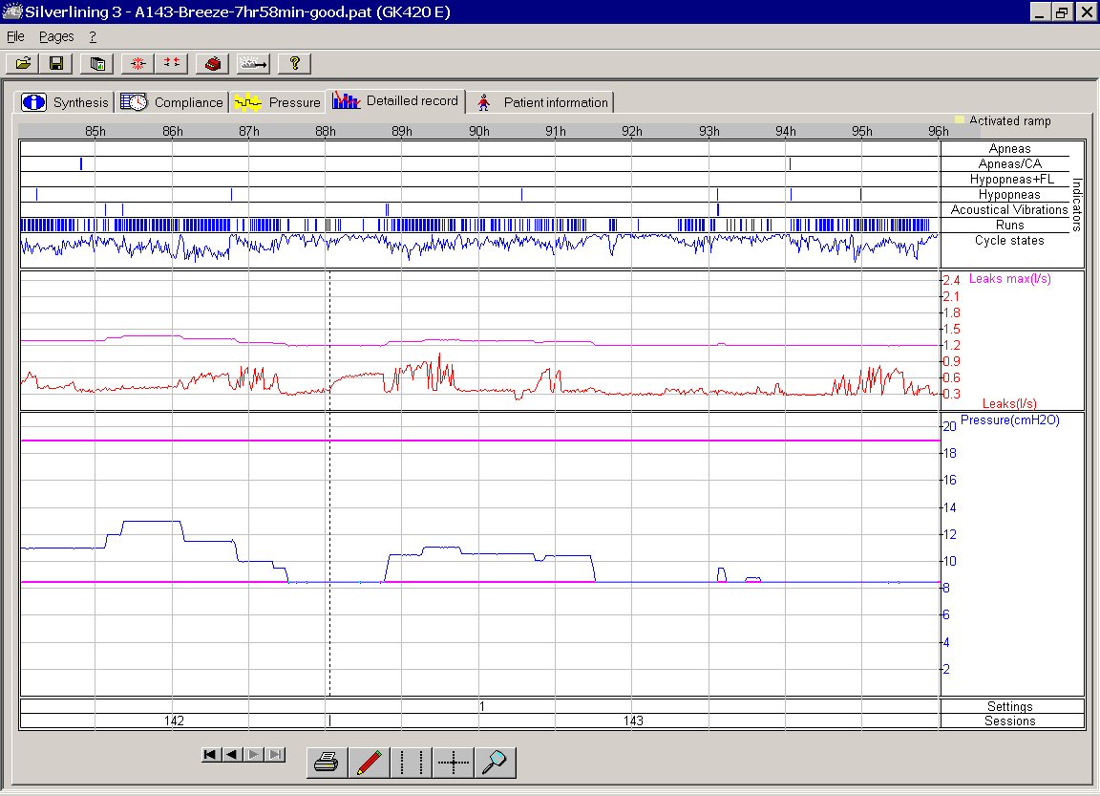
Task: Click the yellow Activated ramp legend swatch
Action: 960,120
